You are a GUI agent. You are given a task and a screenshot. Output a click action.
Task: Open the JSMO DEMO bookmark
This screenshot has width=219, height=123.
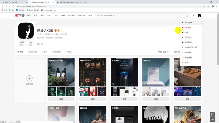pos(48,10)
